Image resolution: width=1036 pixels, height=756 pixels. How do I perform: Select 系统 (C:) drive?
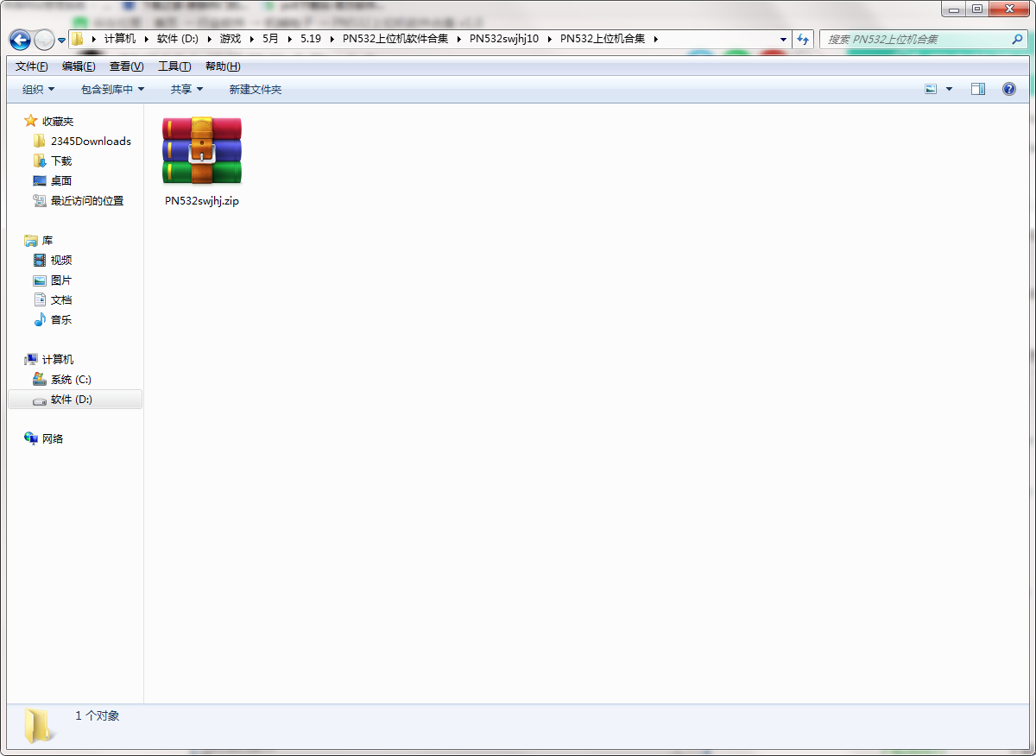tap(70, 379)
